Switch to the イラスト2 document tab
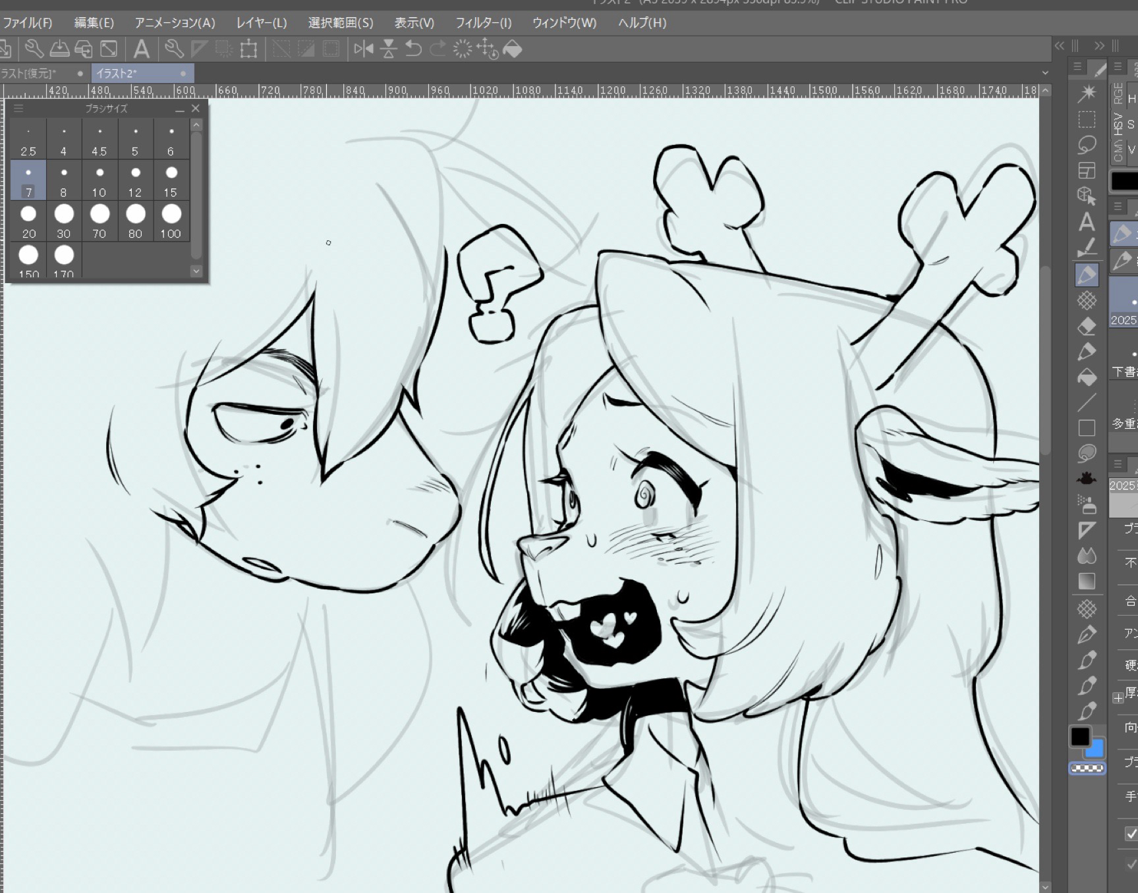This screenshot has width=1138, height=893. click(x=142, y=73)
